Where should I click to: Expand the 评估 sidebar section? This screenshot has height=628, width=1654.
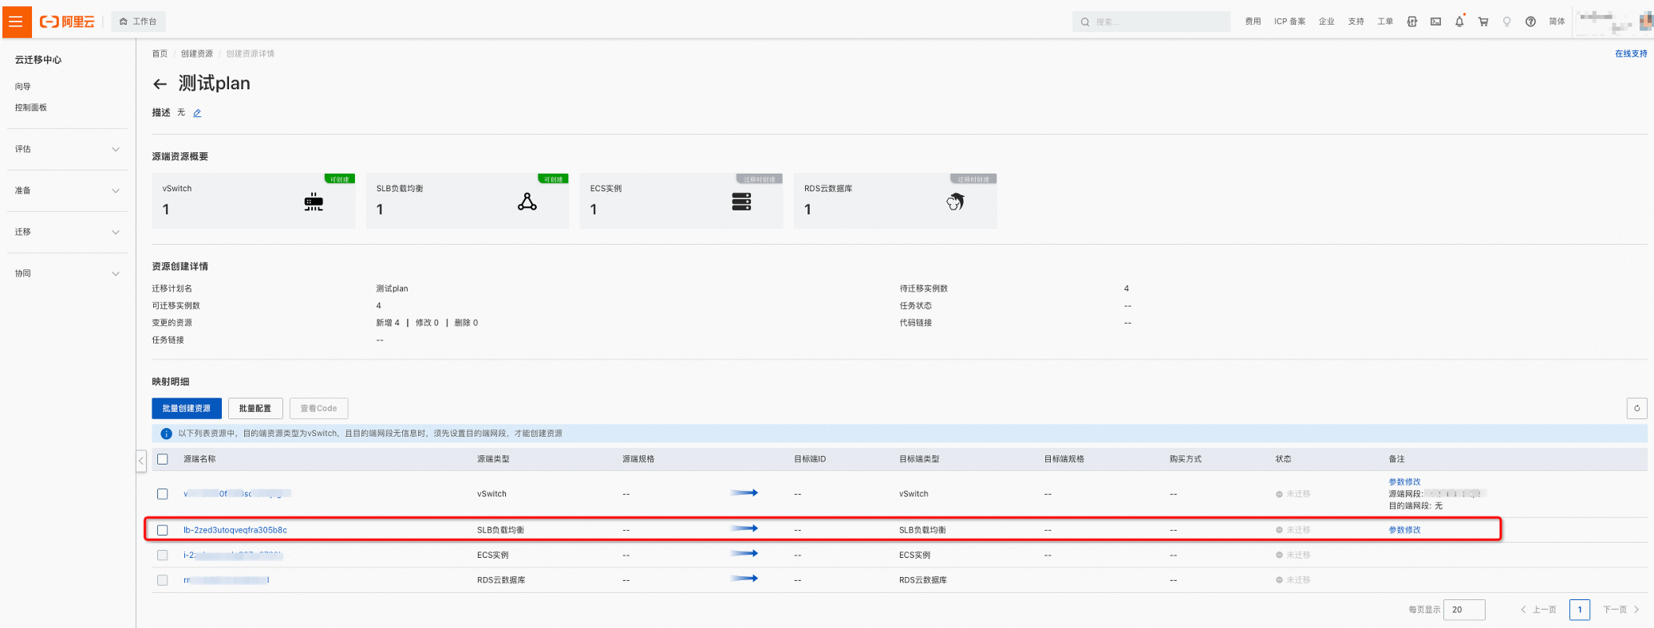click(67, 149)
